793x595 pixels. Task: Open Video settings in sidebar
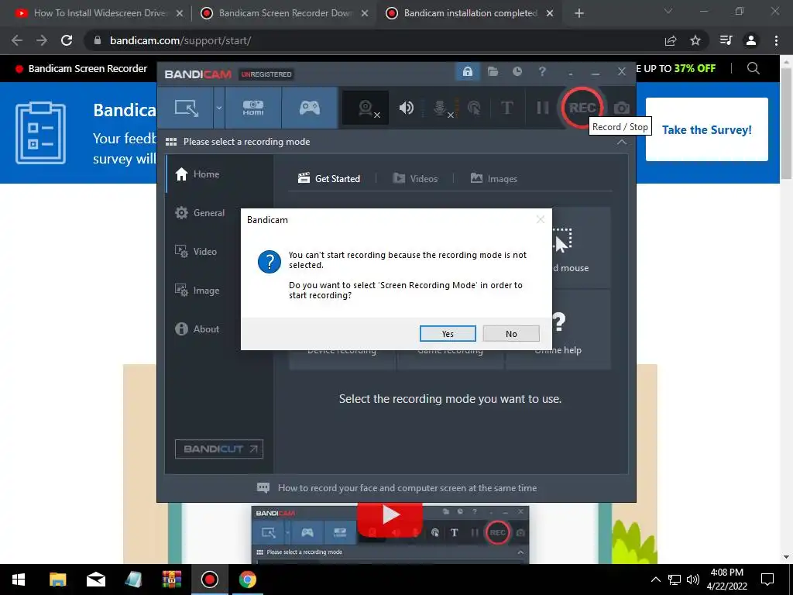[x=220, y=252]
